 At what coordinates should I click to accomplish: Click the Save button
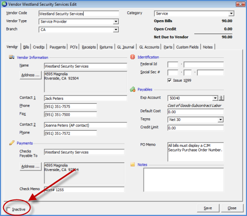208,208
